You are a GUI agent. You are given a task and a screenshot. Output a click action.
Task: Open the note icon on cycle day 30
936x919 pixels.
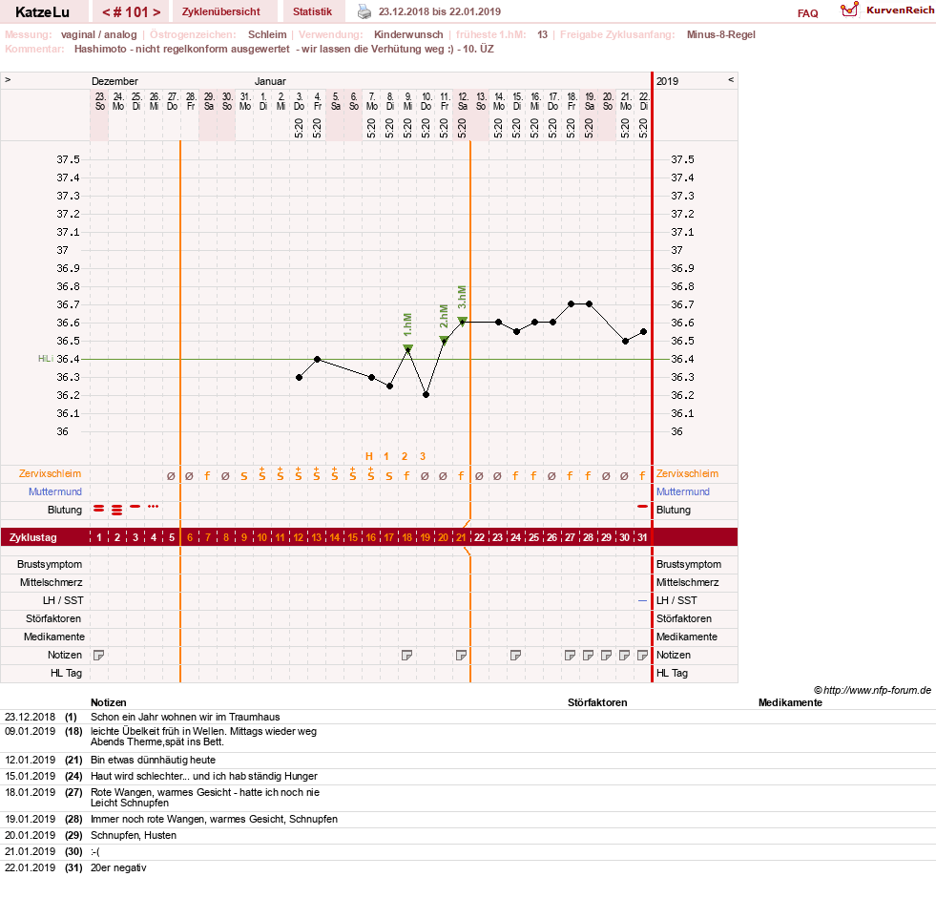point(624,655)
